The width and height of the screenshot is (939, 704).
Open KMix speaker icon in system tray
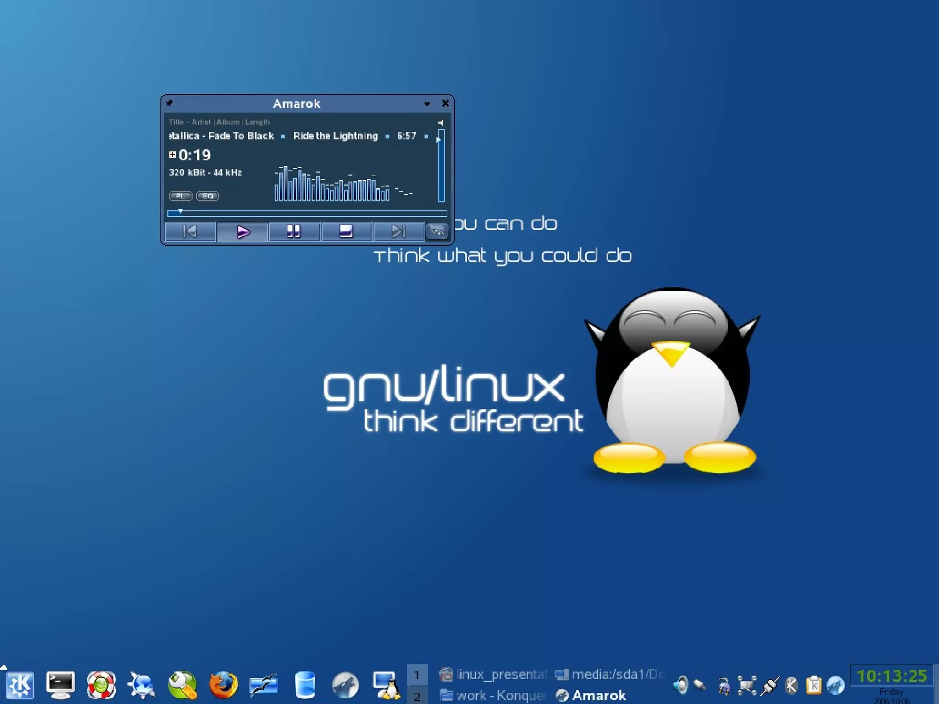tap(681, 685)
